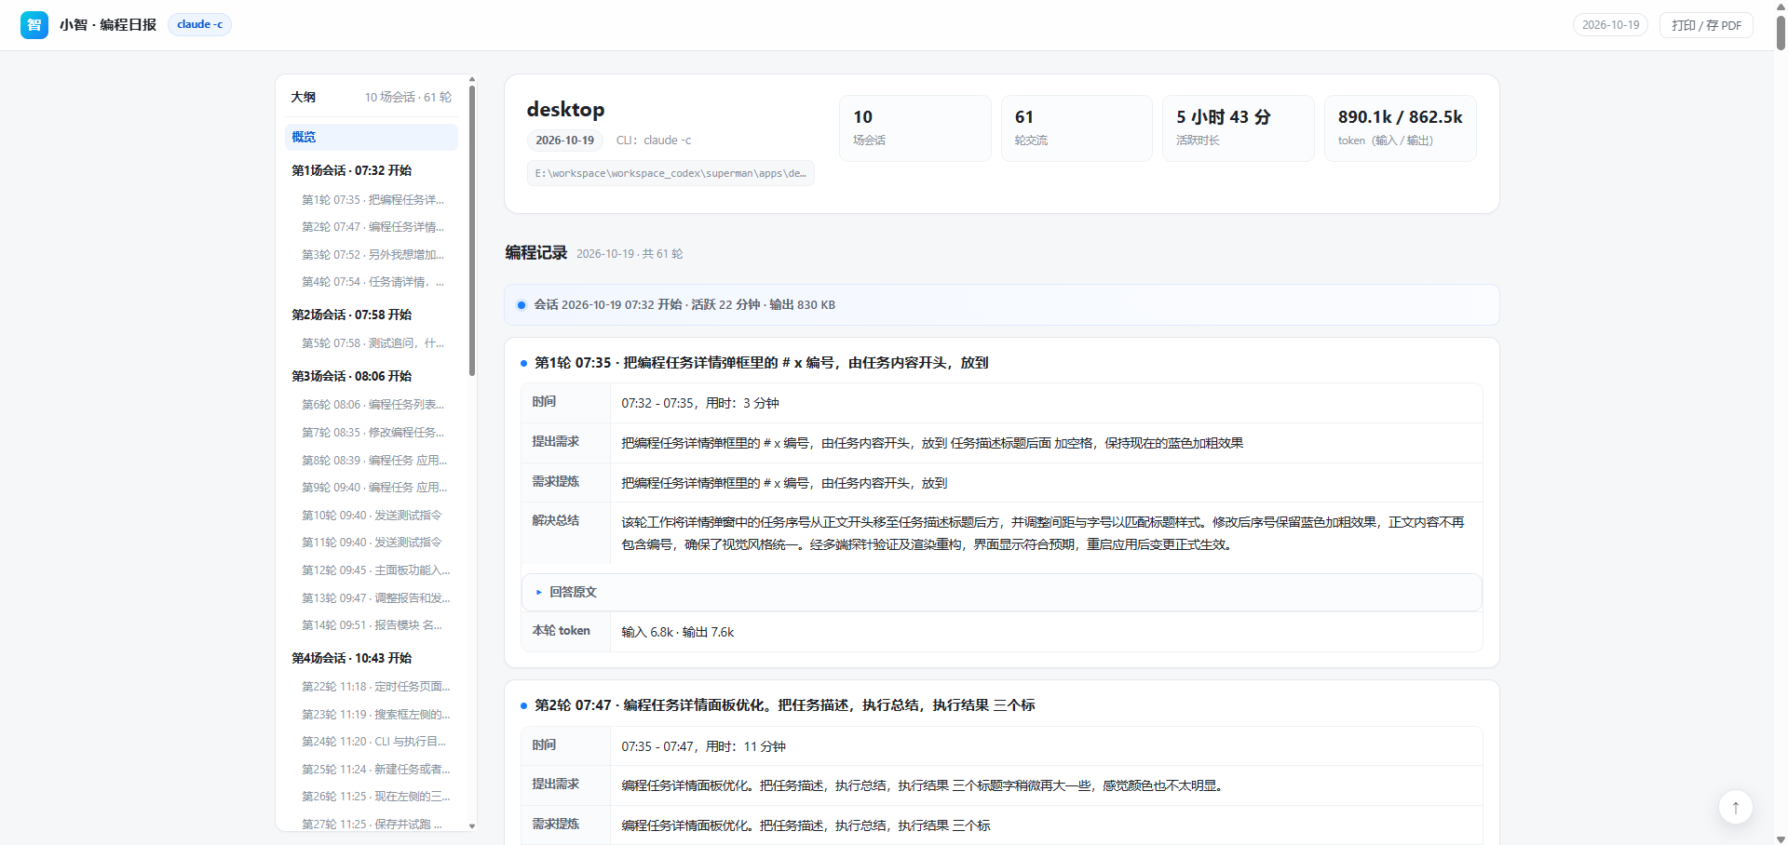The height and width of the screenshot is (845, 1788).
Task: Jump to 第8轮 08:39 in outline
Action: point(373,461)
